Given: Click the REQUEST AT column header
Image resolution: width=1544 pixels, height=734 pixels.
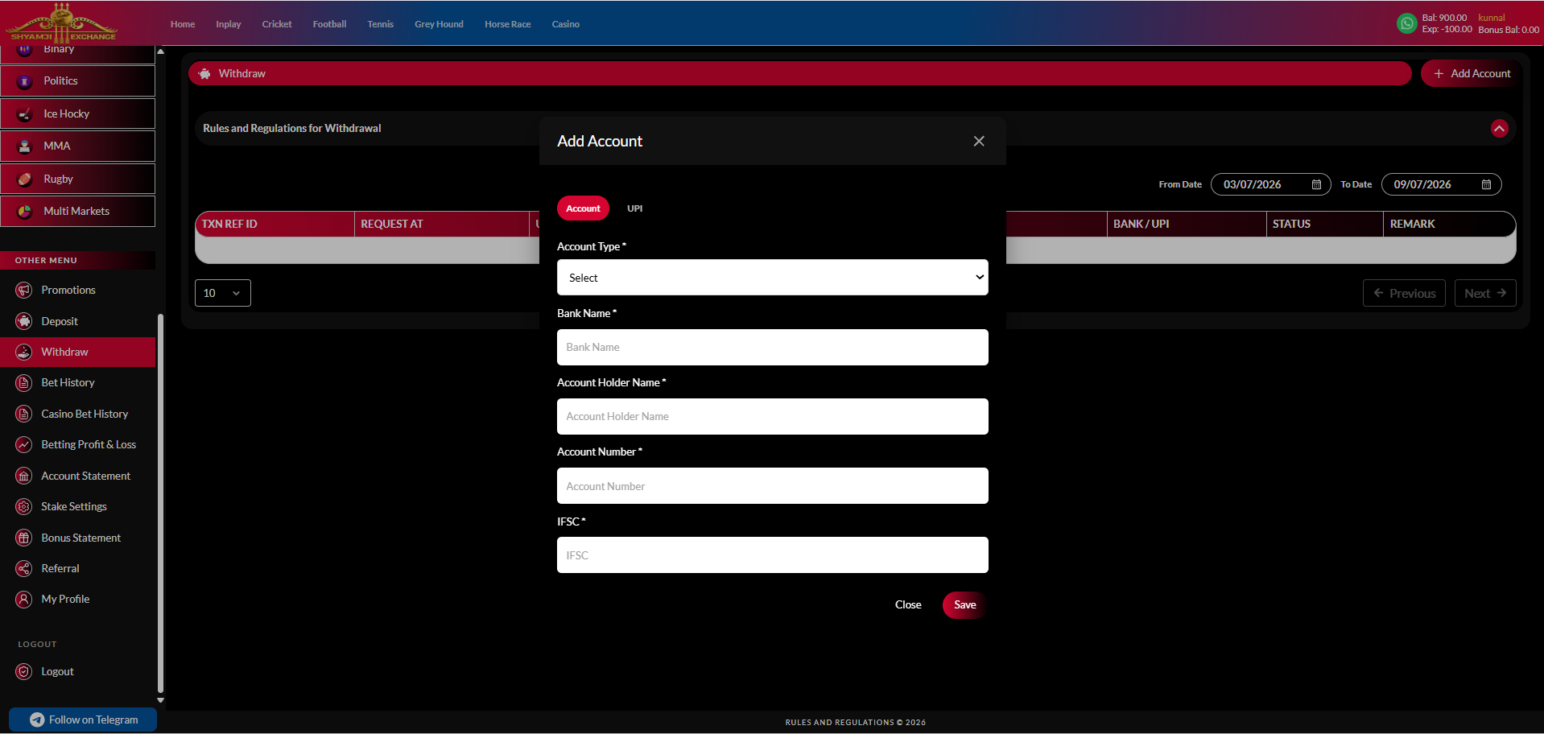Looking at the screenshot, I should pyautogui.click(x=441, y=225).
